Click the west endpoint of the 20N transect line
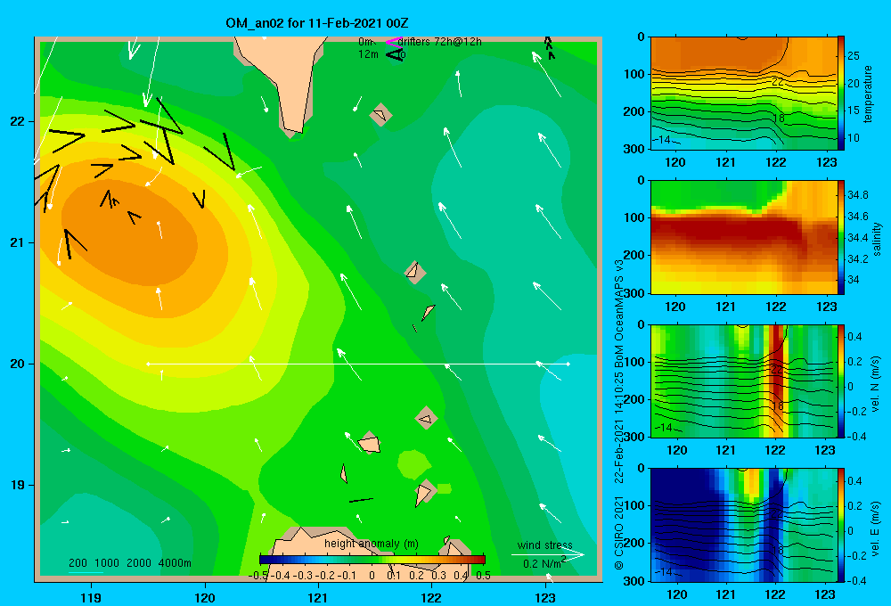Viewport: 891px width, 606px height. pyautogui.click(x=148, y=364)
